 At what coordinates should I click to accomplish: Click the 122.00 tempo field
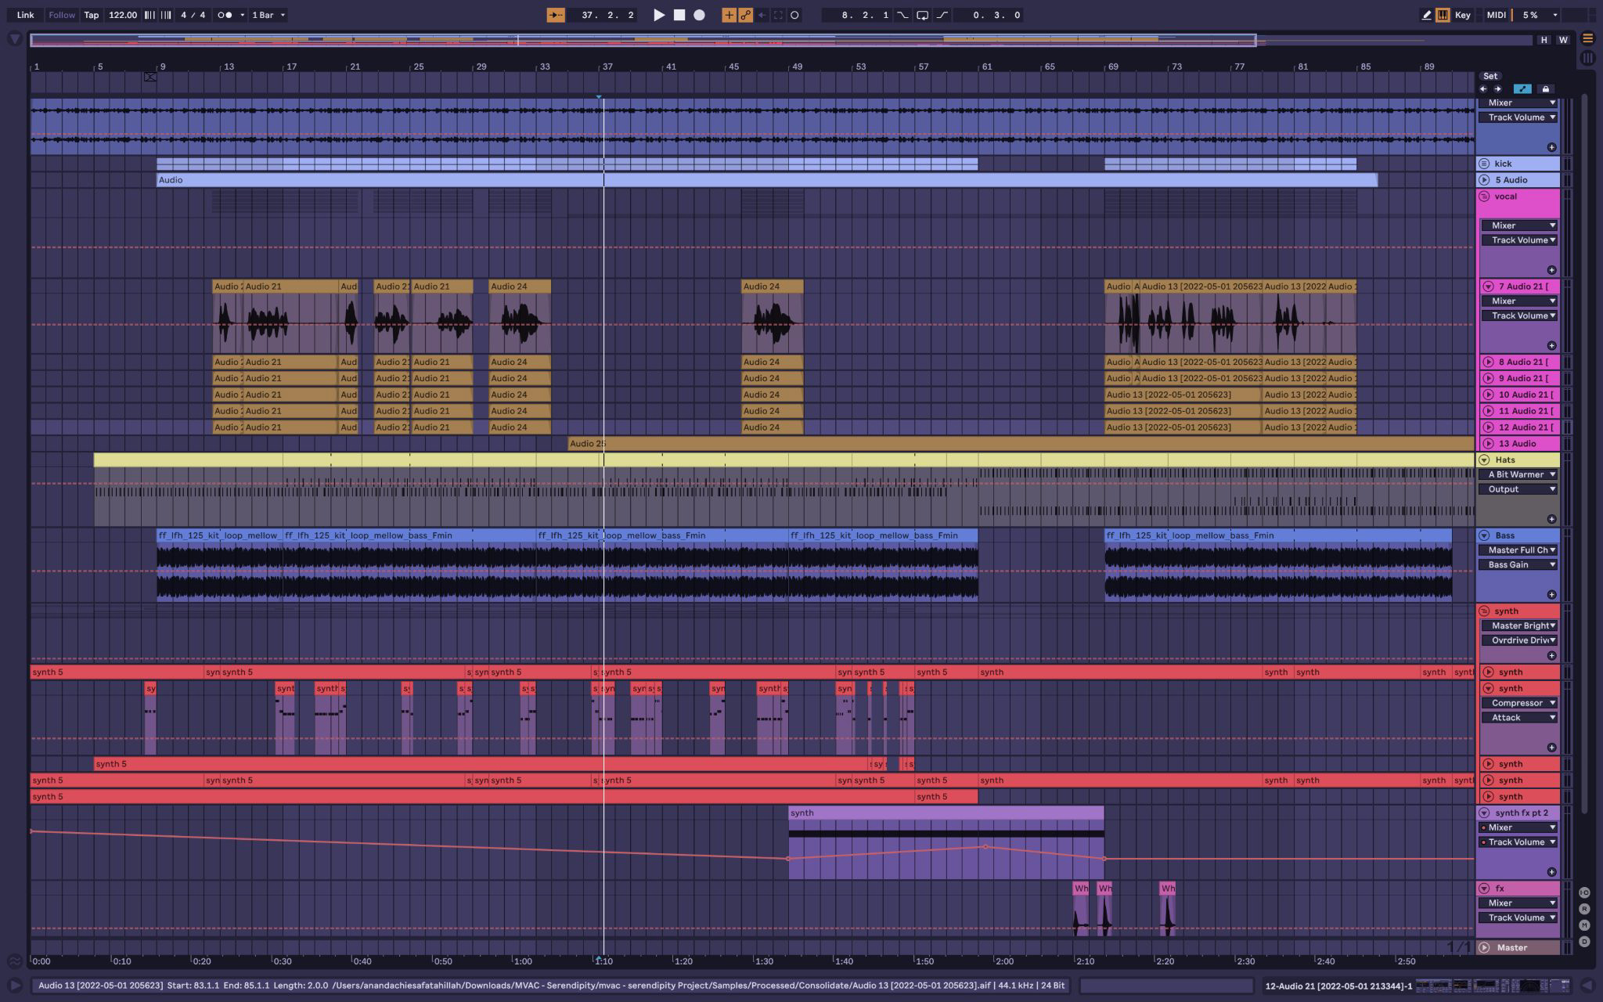[122, 15]
